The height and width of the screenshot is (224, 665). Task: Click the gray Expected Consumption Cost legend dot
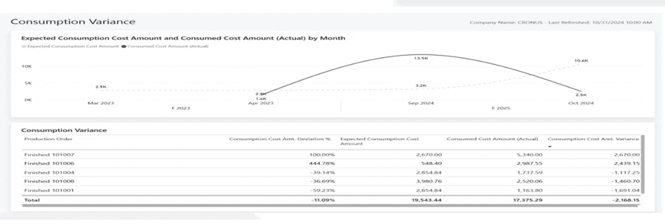(24, 46)
